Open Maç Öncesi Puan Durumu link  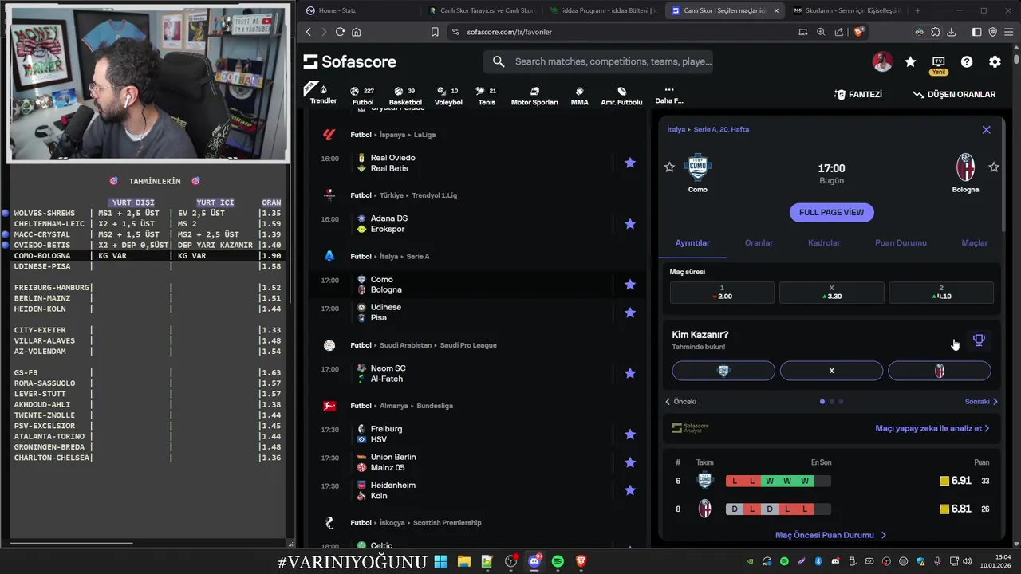click(830, 536)
